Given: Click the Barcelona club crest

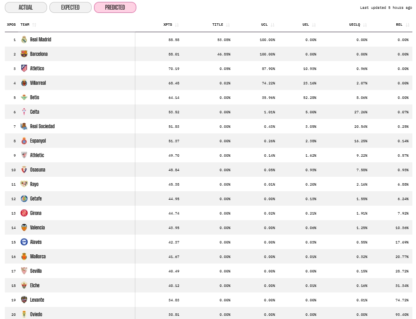Looking at the screenshot, I should click(24, 54).
